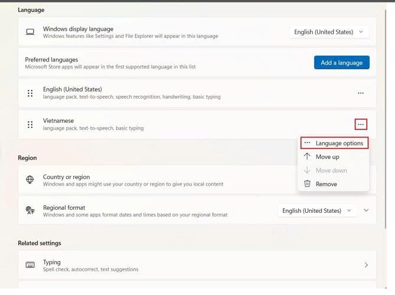Screen dimensions: 395x295
Task: Click the three-dot button for Vietnamese
Action: point(361,125)
